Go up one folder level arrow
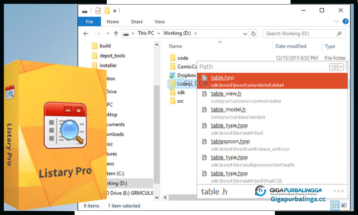358x215 pixels. click(116, 33)
